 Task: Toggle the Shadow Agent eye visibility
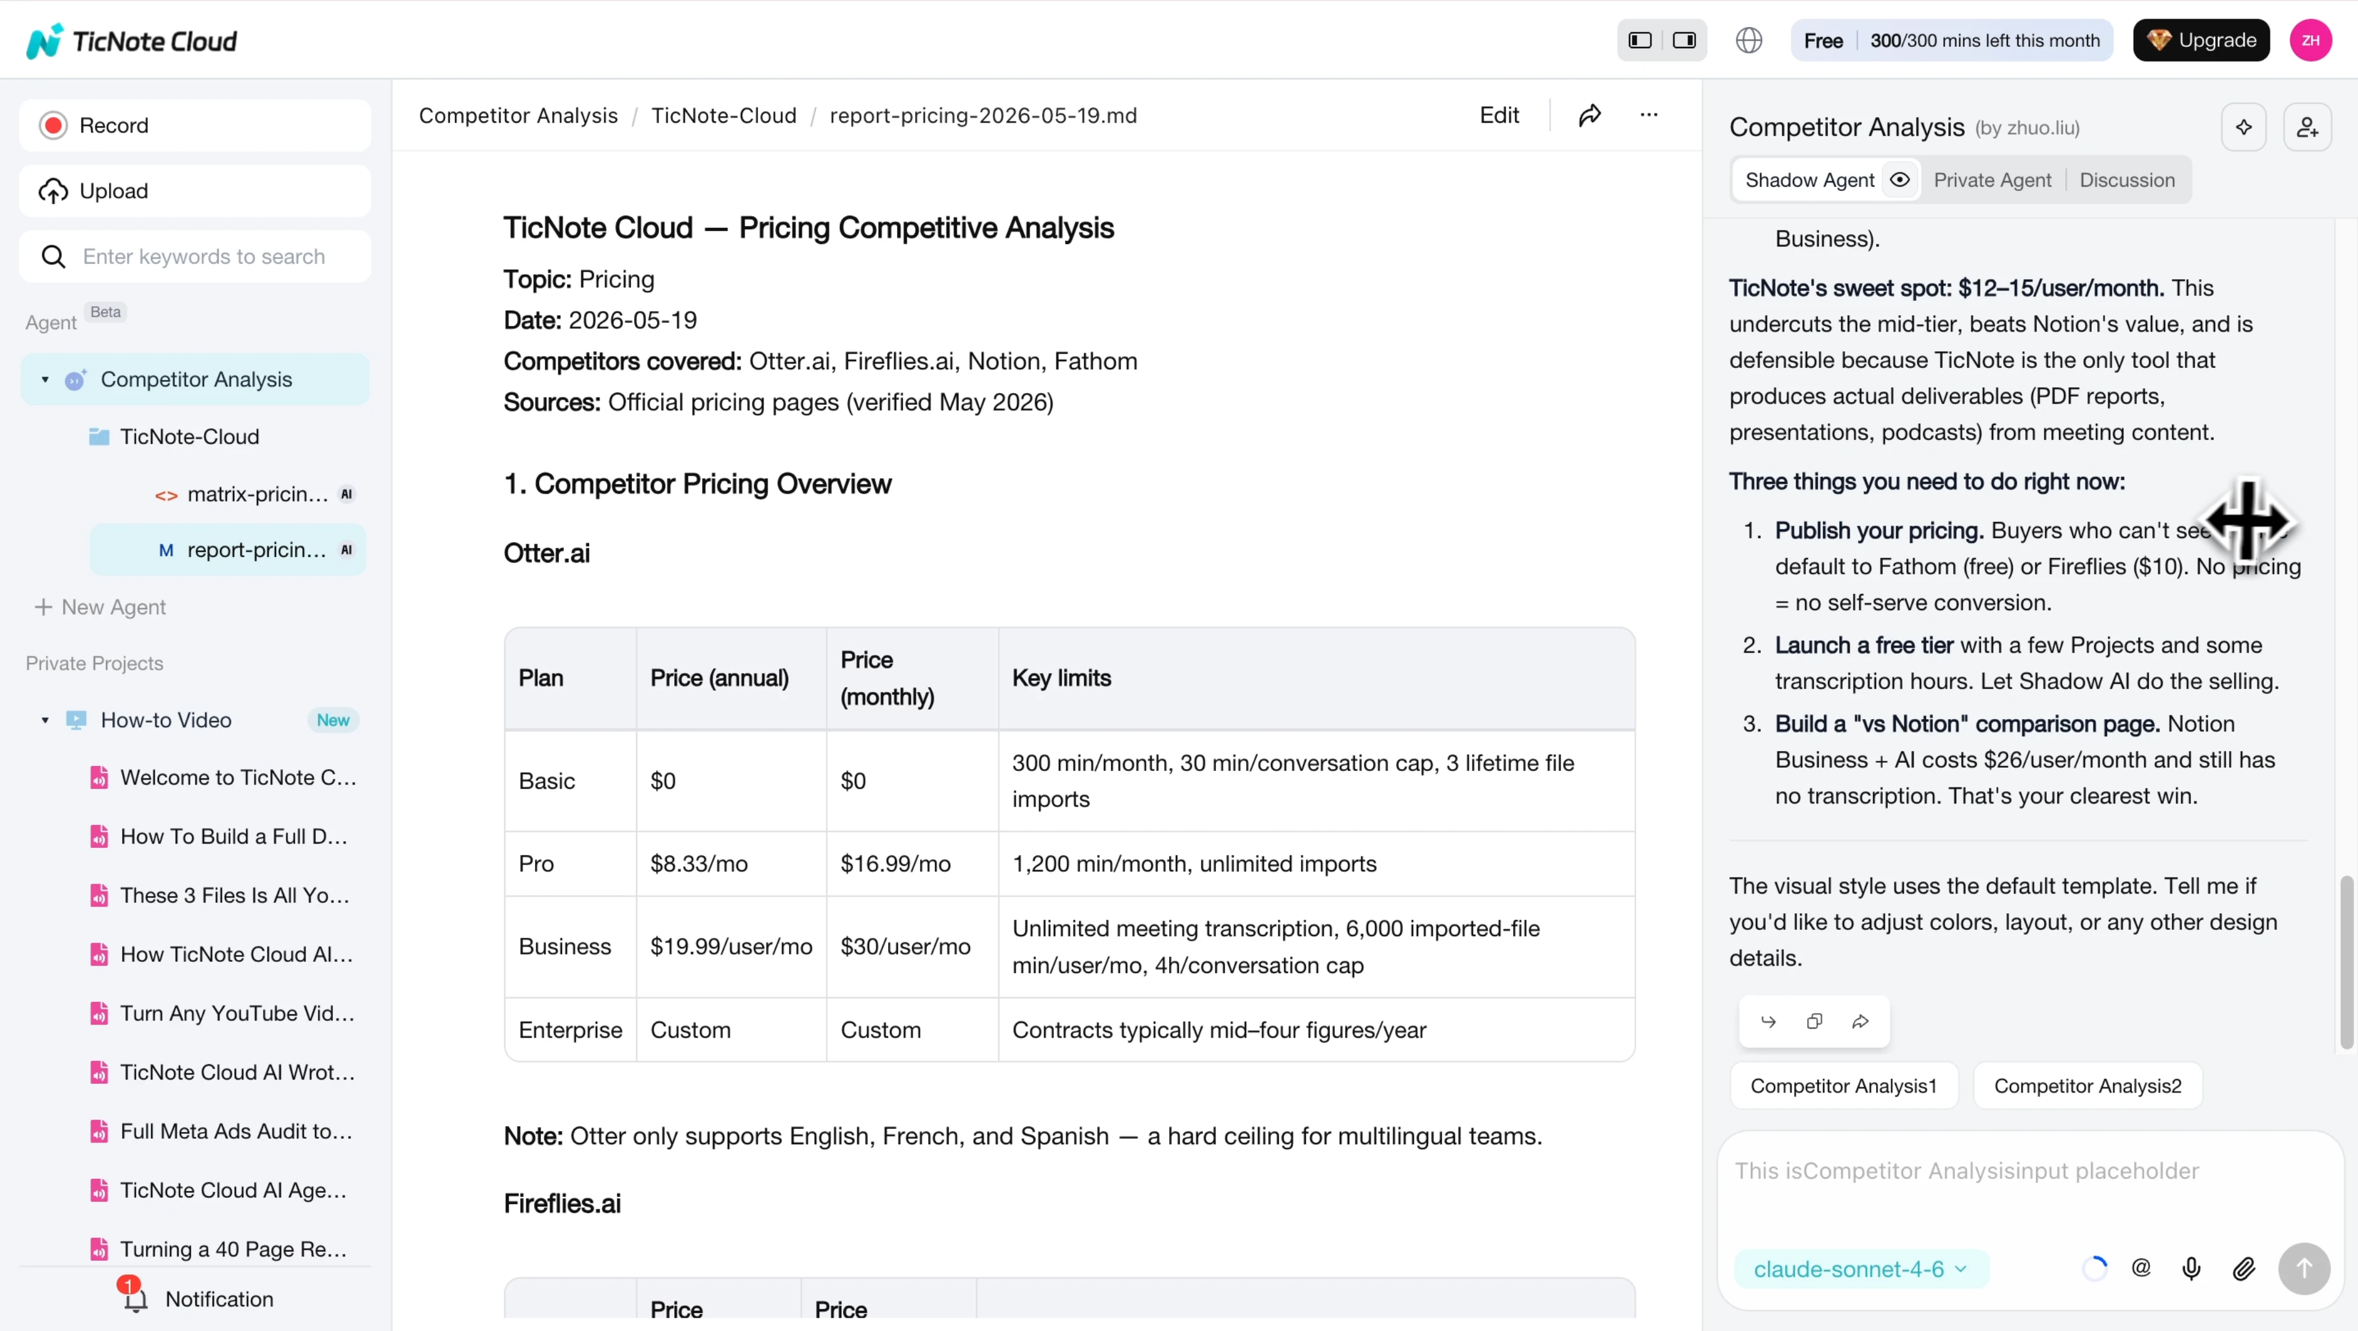[x=1899, y=179]
